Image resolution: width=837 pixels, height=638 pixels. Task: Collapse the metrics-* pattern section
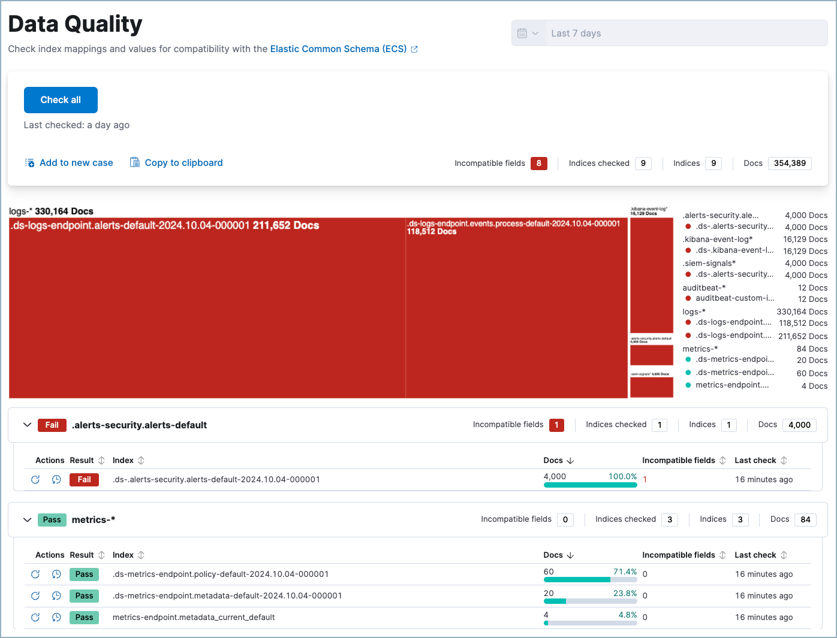[x=27, y=519]
